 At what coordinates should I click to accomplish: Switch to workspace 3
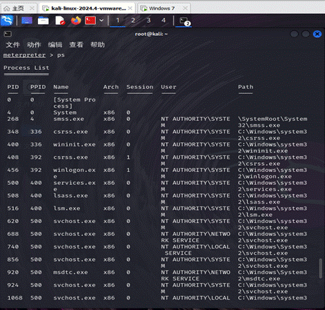coord(148,21)
